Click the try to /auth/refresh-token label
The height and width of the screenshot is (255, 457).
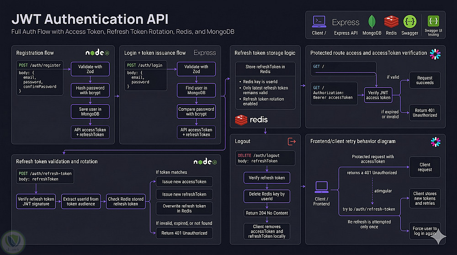[x=369, y=209]
